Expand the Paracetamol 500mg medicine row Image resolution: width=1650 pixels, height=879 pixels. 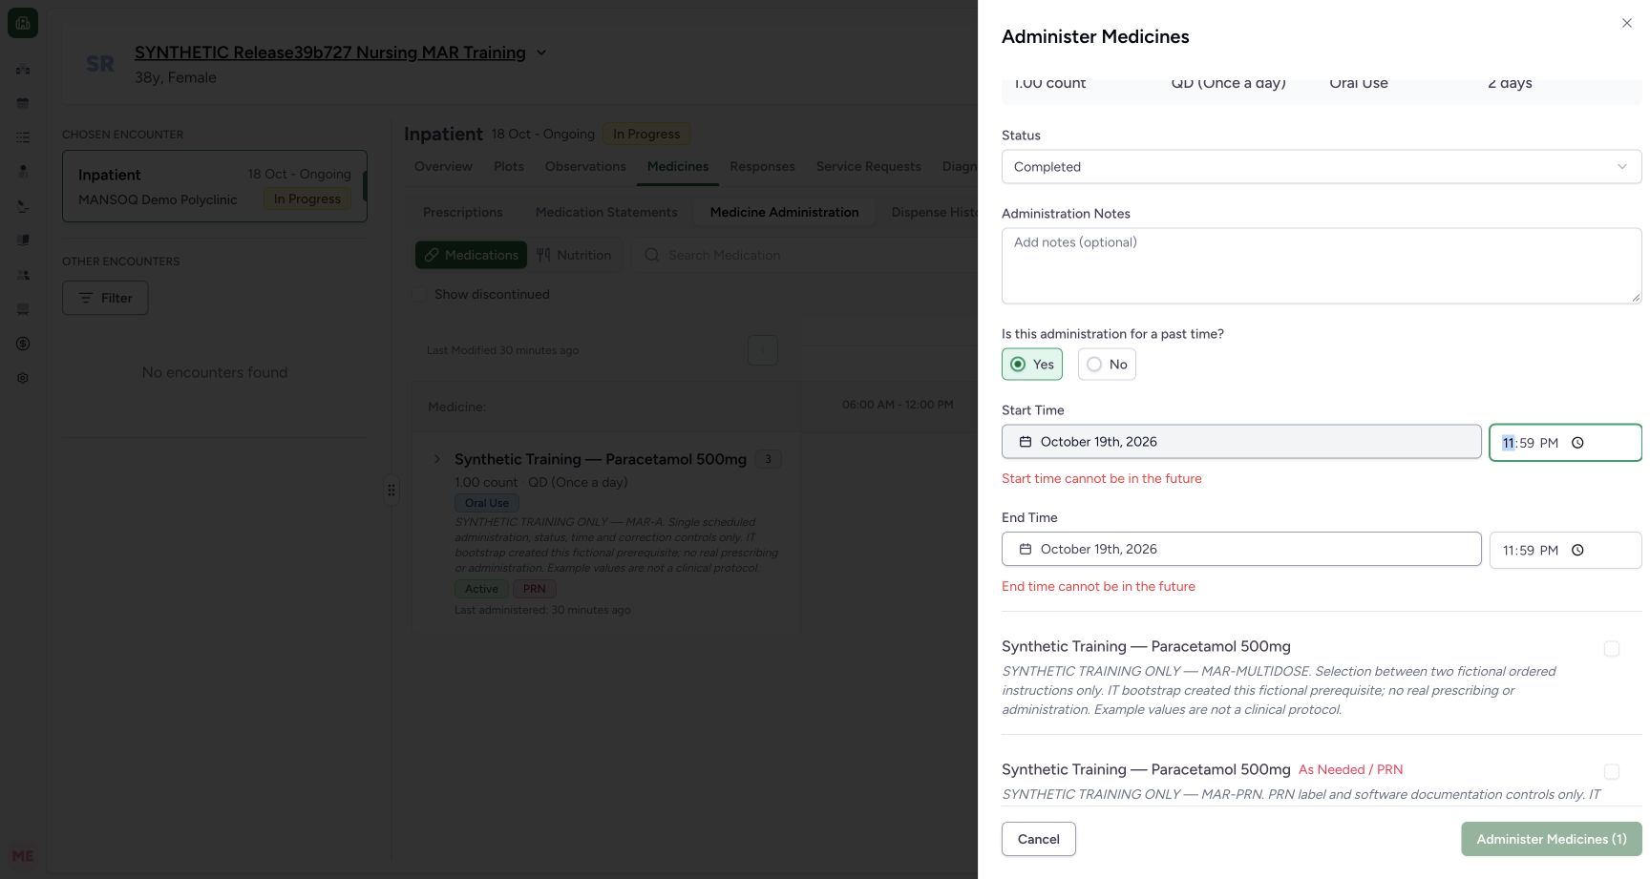click(437, 459)
